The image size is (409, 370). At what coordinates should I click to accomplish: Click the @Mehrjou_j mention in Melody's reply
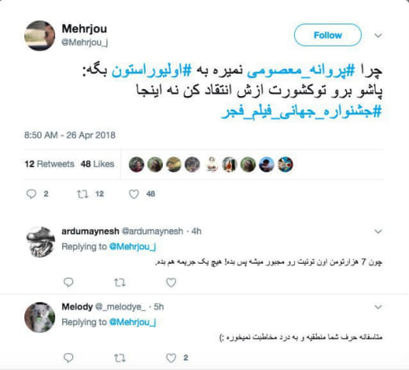tap(132, 322)
